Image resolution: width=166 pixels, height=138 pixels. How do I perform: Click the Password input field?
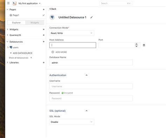click(x=91, y=98)
